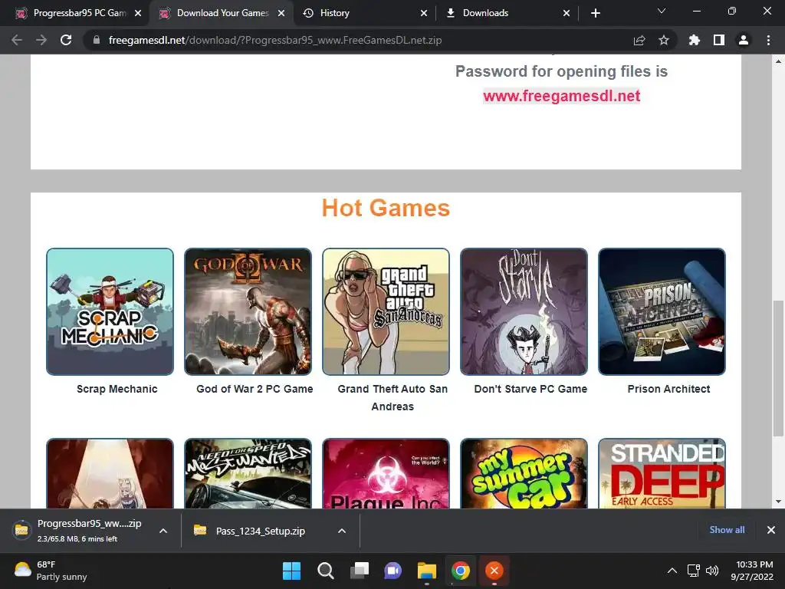Open Need for Speed Most Wanted thumbnail
Viewport: 785px width, 589px height.
click(248, 473)
